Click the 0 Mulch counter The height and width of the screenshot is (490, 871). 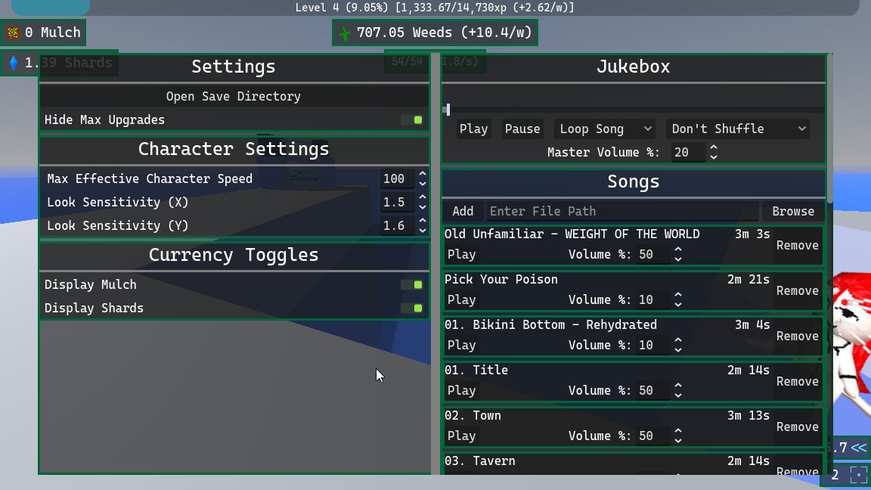(43, 33)
